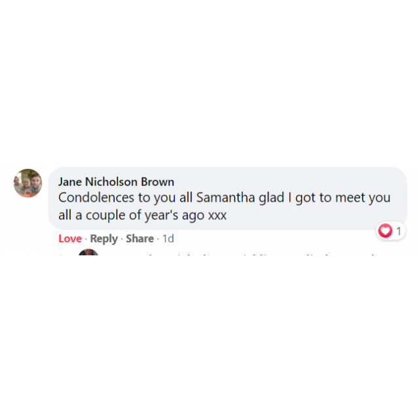
Task: Share Jane Nicholson Brown's comment
Action: coord(139,238)
